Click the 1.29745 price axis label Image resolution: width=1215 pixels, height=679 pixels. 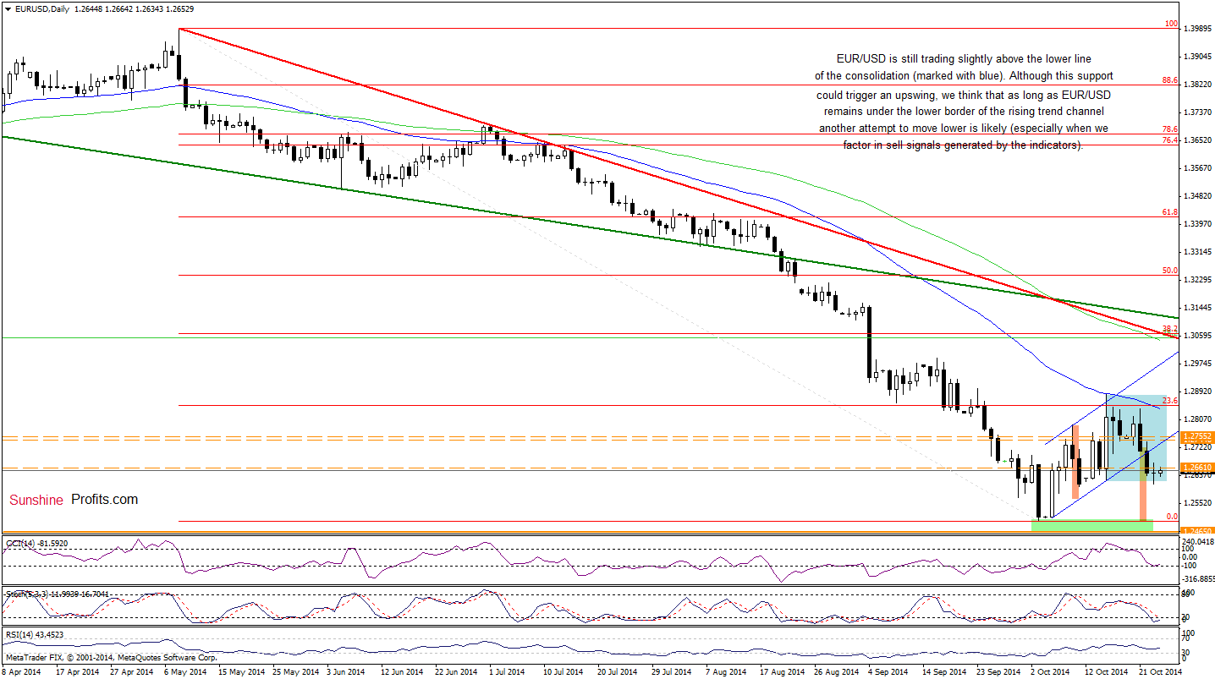(x=1199, y=364)
